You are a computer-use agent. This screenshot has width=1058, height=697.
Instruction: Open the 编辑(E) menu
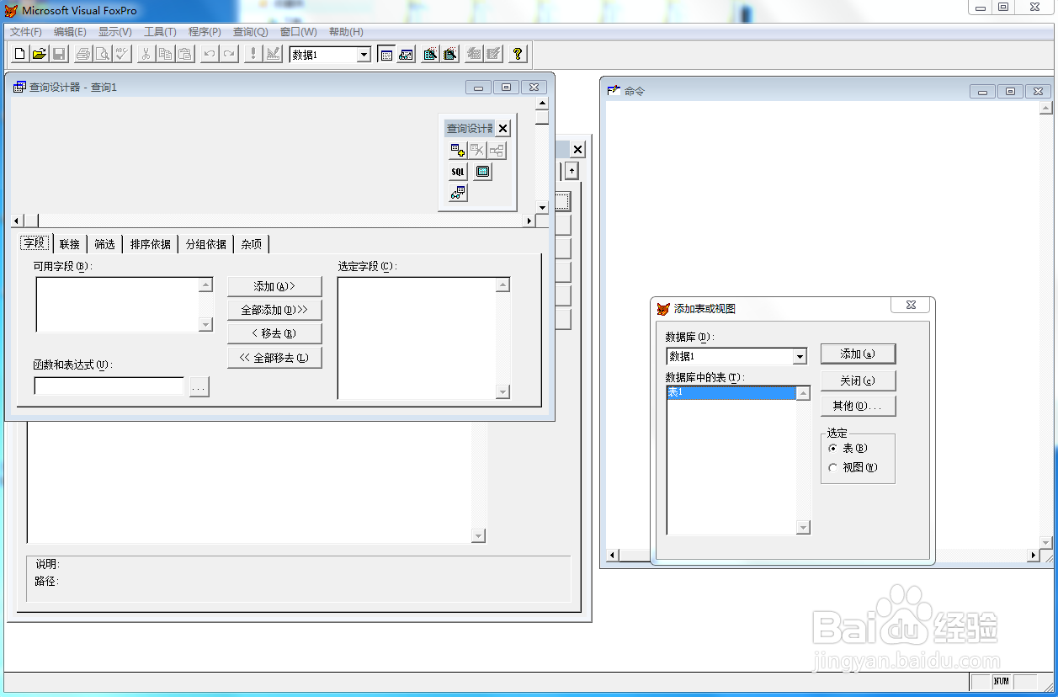70,32
